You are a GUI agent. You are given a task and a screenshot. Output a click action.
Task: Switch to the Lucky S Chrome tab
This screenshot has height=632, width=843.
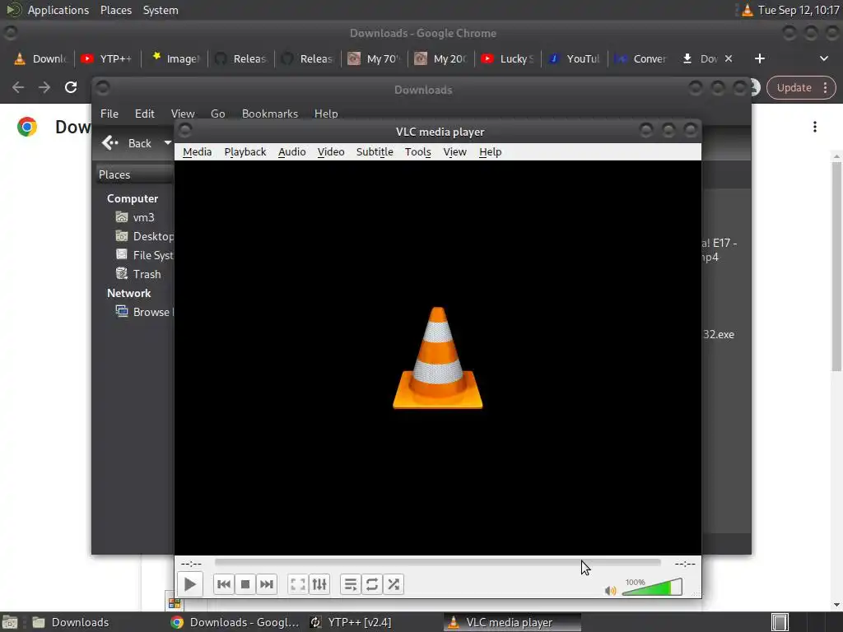coord(508,58)
